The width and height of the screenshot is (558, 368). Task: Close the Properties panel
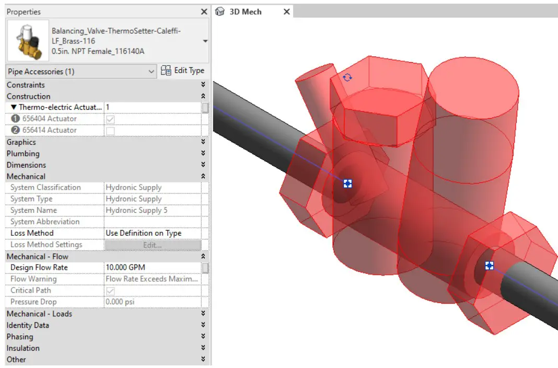pyautogui.click(x=204, y=11)
